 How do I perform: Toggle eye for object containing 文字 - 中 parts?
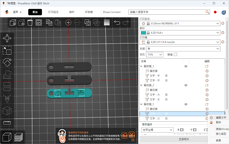pyautogui.click(x=186, y=66)
